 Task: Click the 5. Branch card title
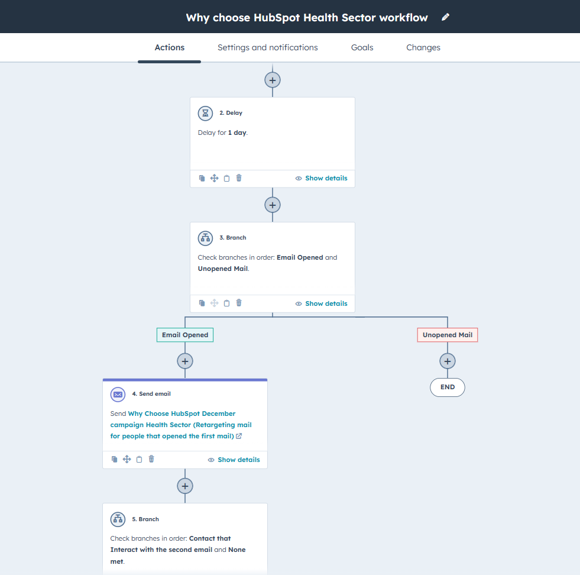tap(145, 519)
